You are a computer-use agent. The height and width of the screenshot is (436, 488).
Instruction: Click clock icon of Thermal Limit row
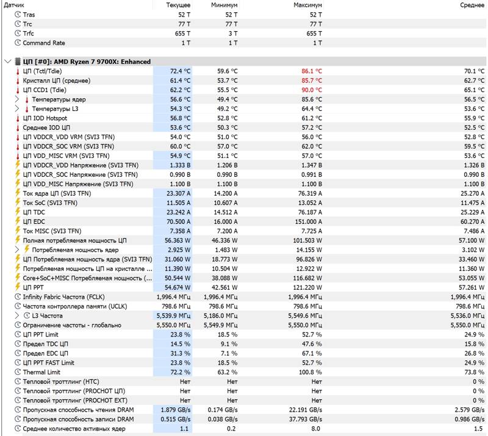click(x=18, y=372)
